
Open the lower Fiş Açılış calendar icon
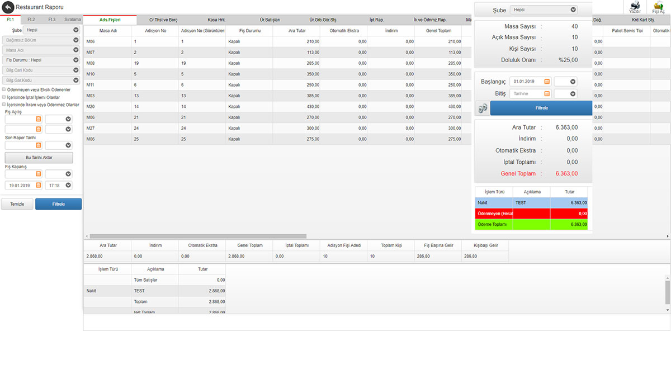(39, 129)
